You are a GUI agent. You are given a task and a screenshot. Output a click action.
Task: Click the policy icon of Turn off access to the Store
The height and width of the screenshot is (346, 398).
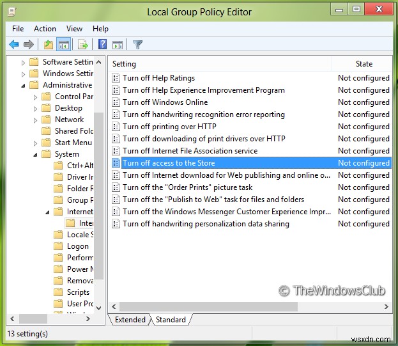116,163
